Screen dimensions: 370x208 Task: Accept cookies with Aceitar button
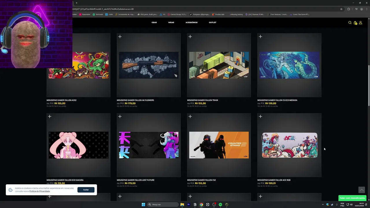pos(86,190)
